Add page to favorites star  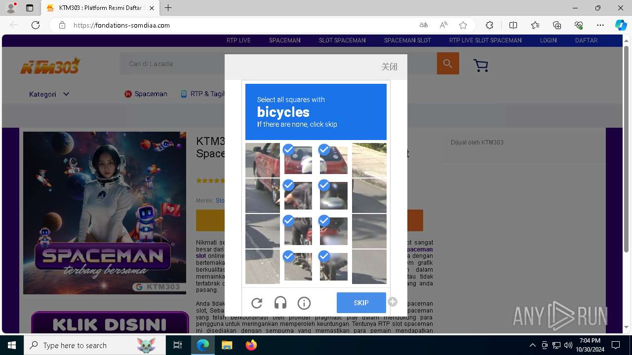(x=463, y=25)
